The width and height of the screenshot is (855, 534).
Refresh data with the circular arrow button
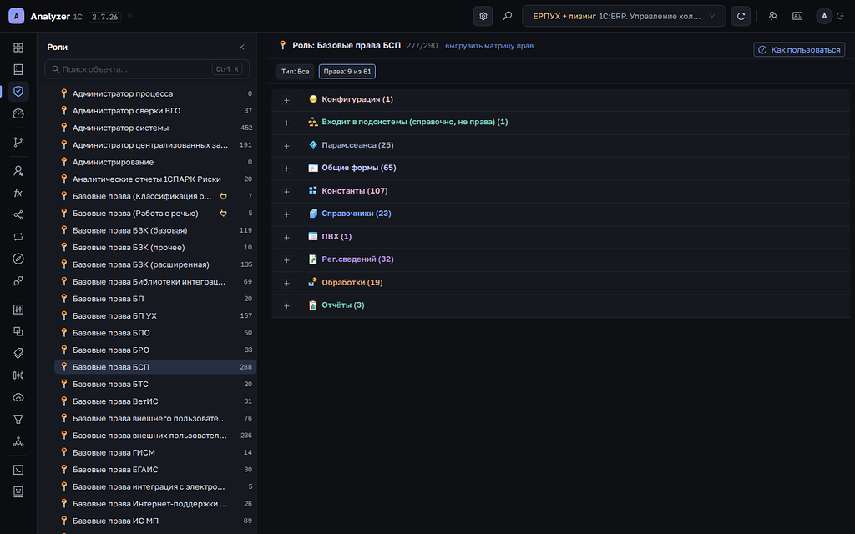coord(741,17)
